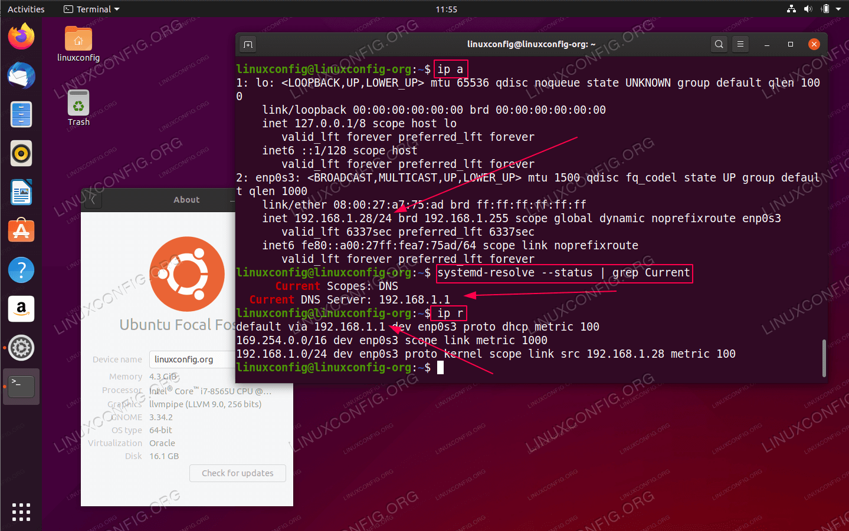This screenshot has height=531, width=849.
Task: Open Firefox from the dock
Action: [21, 37]
